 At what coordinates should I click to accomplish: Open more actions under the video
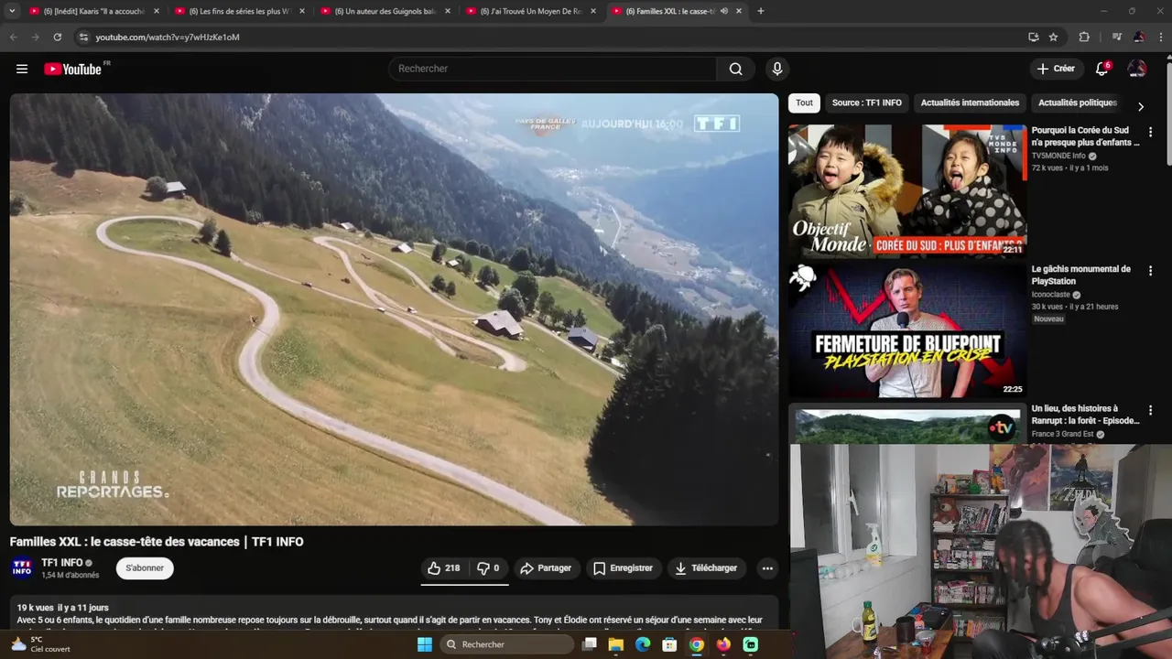[767, 568]
